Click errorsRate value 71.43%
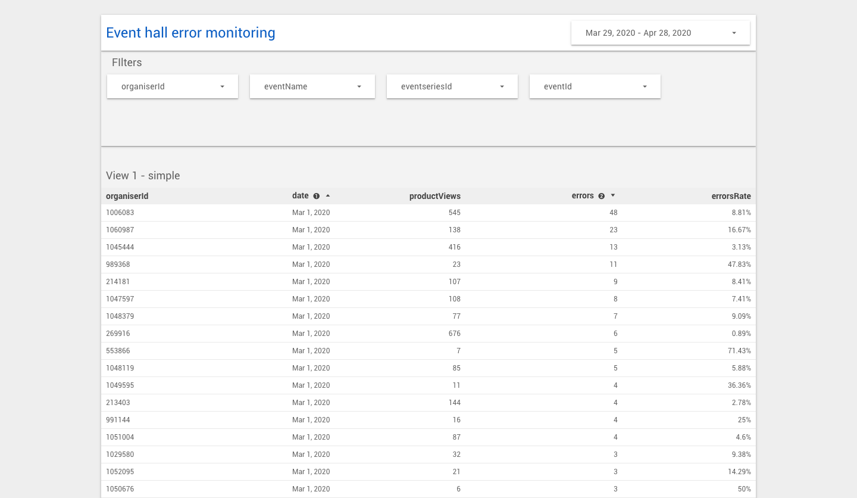Screen dimensions: 857x498 (x=740, y=351)
